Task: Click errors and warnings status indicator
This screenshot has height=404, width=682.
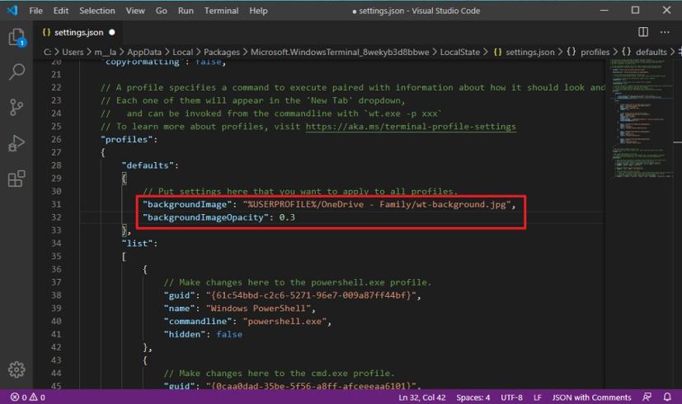Action: (x=28, y=397)
